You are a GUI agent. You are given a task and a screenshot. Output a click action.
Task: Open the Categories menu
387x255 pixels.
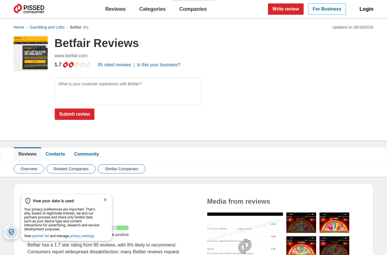(153, 9)
